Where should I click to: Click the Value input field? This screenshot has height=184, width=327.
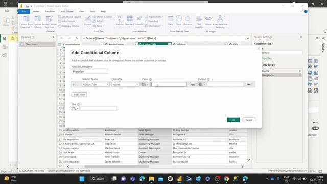pos(169,84)
